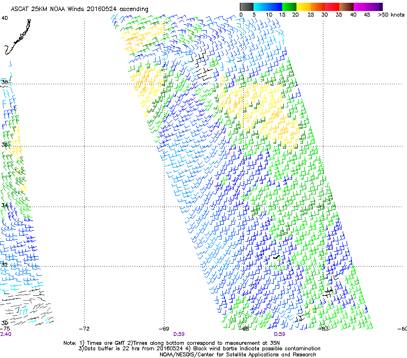Select the '-69' longitude axis label
Image resolution: width=407 pixels, height=358 pixels.
point(164,329)
